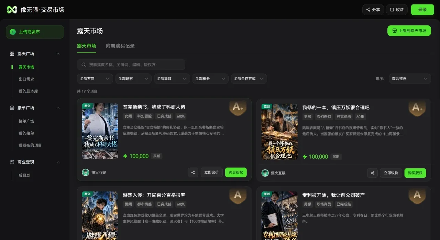Click the 商业变现 clapperboard icon
Image resolution: width=440 pixels, height=240 pixels.
12,162
